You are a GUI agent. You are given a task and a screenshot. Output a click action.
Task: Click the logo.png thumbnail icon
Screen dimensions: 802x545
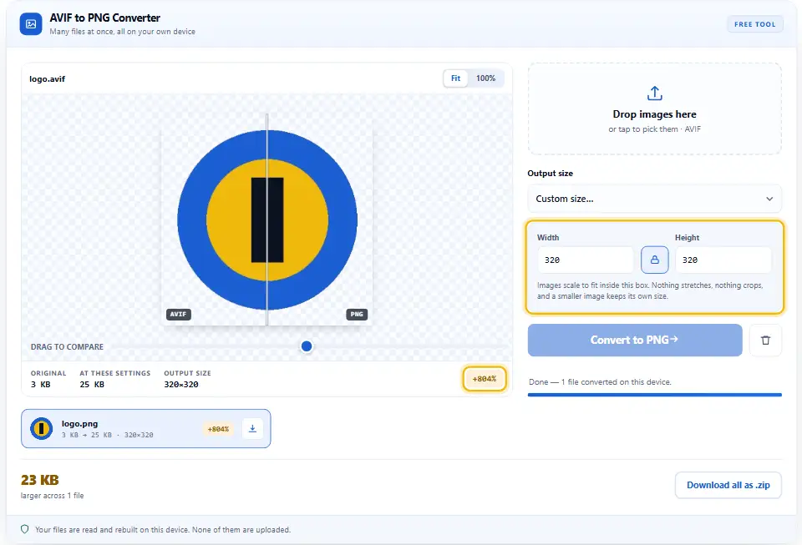tap(42, 428)
